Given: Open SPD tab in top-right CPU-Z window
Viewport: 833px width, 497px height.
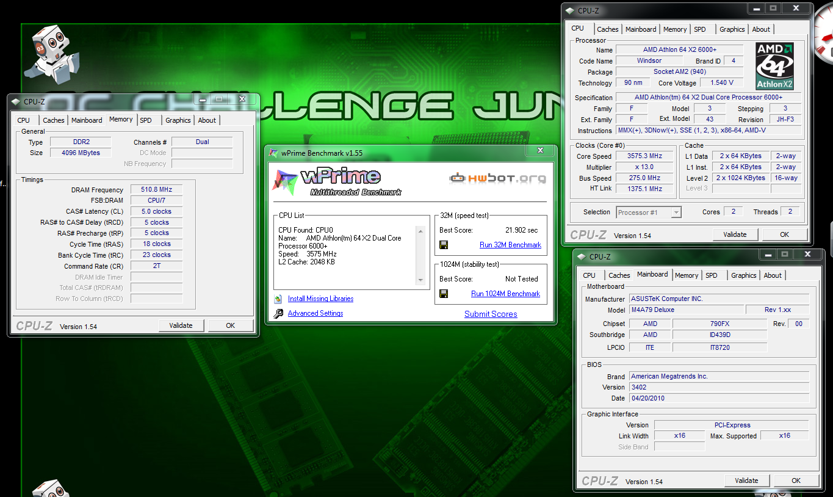Looking at the screenshot, I should tap(700, 29).
